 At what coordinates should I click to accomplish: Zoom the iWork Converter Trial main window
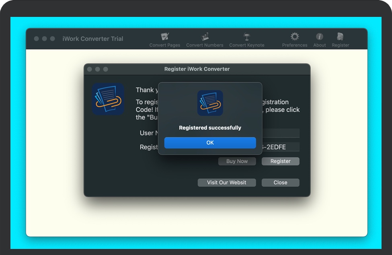53,39
